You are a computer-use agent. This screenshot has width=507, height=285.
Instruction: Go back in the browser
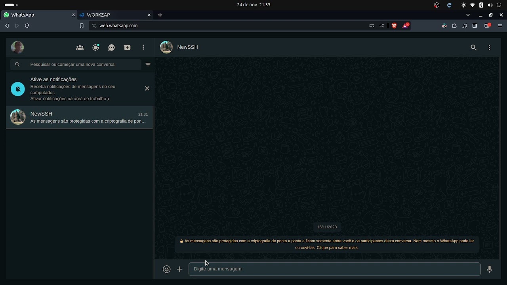(7, 25)
